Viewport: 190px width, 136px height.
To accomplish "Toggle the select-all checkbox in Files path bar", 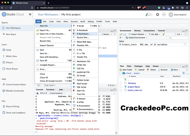I will coord(120,73).
